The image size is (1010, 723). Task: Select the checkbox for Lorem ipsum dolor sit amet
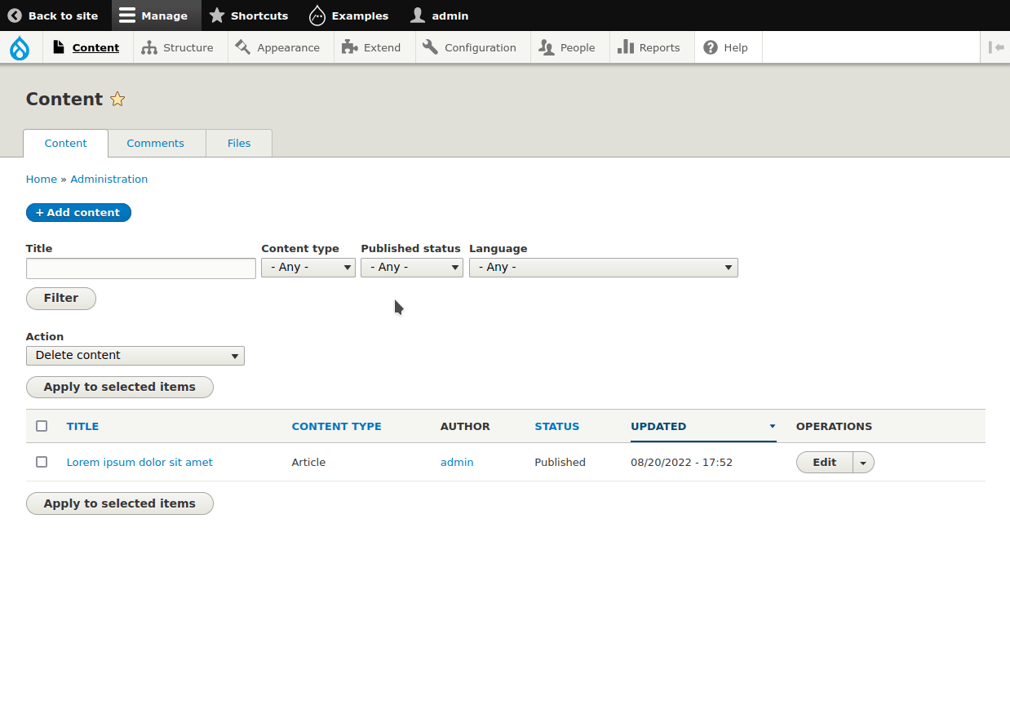(x=42, y=462)
